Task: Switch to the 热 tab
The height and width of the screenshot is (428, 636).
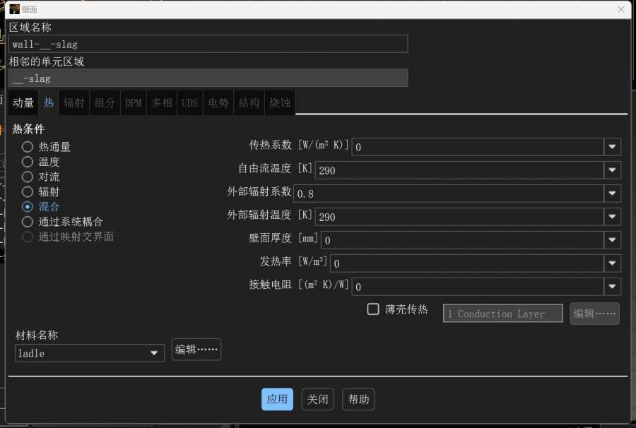Action: coord(49,102)
